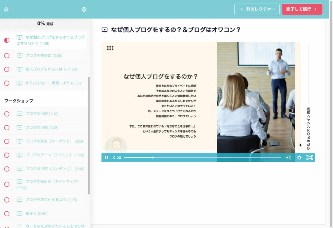Image resolution: width=333 pixels, height=228 pixels.
Task: Click 完了して続行 button to complete and continue
Action: pos(302,9)
